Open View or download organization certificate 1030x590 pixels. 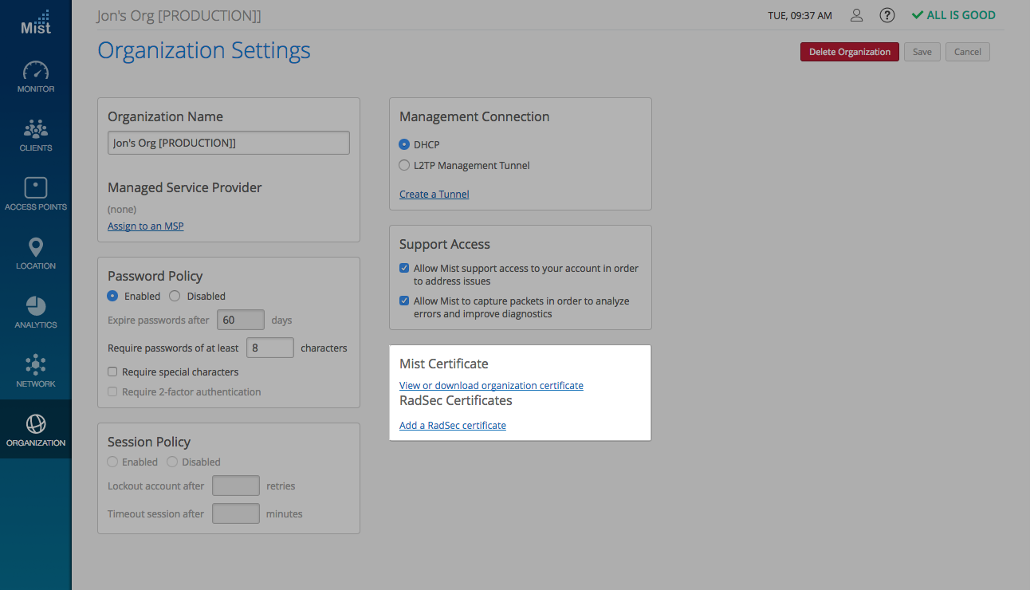(x=491, y=386)
